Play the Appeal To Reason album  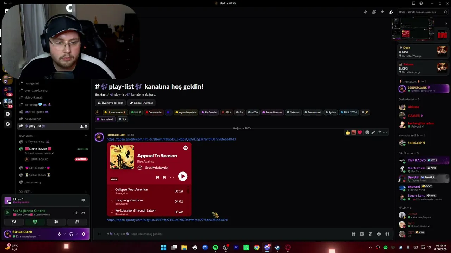coord(183,176)
